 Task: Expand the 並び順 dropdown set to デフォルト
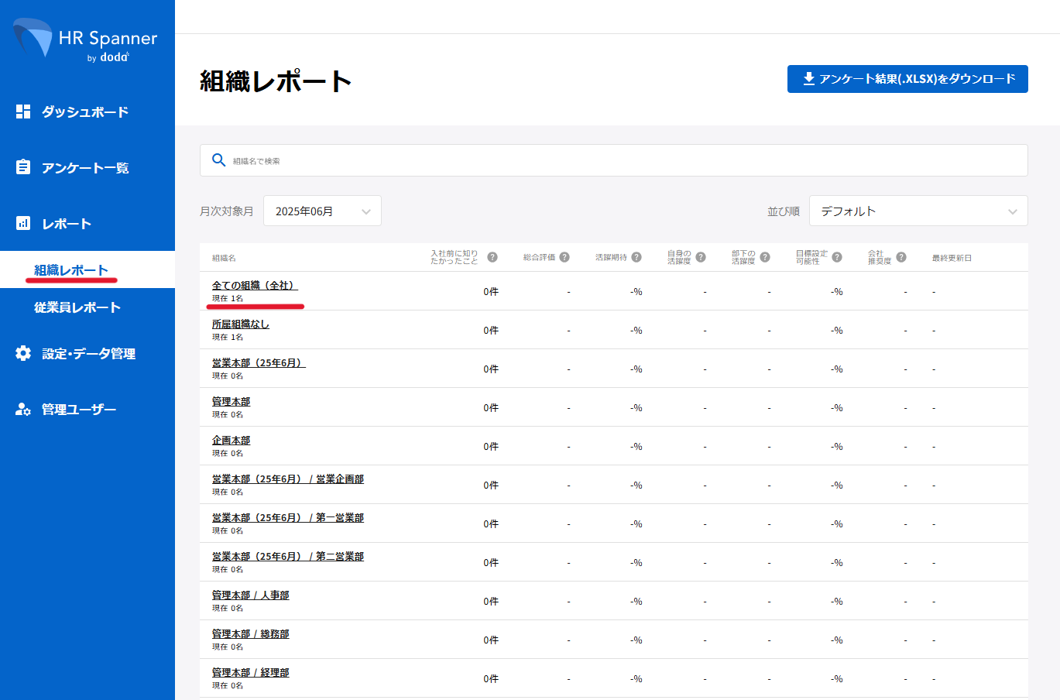(918, 210)
